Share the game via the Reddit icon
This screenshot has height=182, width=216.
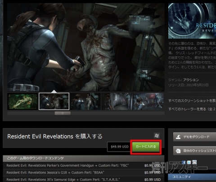(x=194, y=162)
